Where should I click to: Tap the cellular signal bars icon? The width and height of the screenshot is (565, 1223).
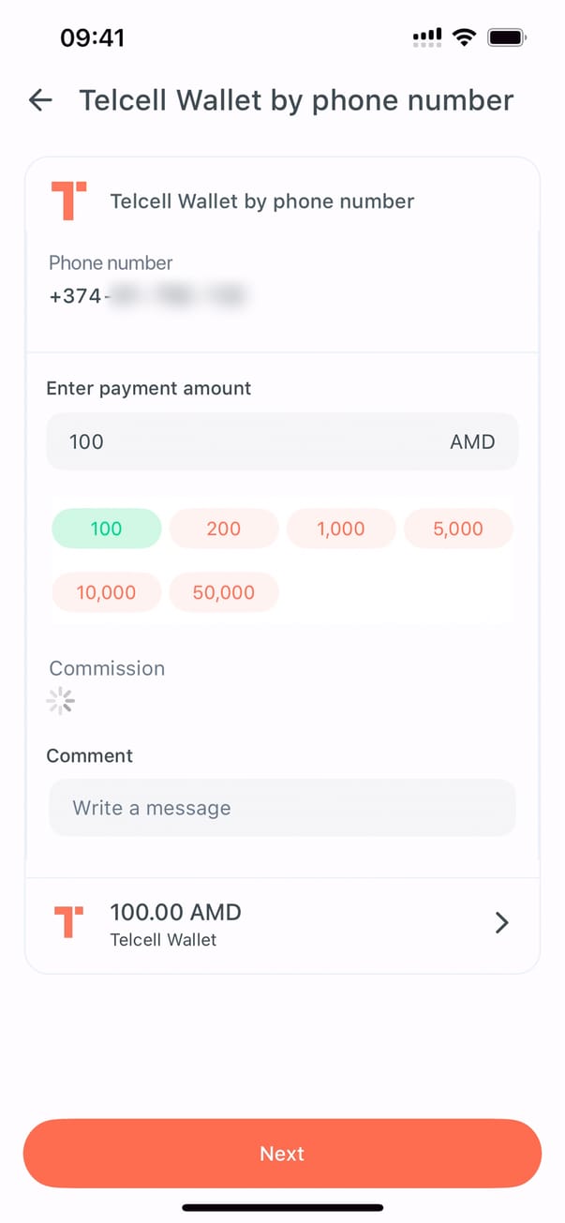tap(427, 37)
